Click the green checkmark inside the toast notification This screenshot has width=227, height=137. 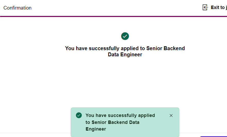[x=79, y=115]
